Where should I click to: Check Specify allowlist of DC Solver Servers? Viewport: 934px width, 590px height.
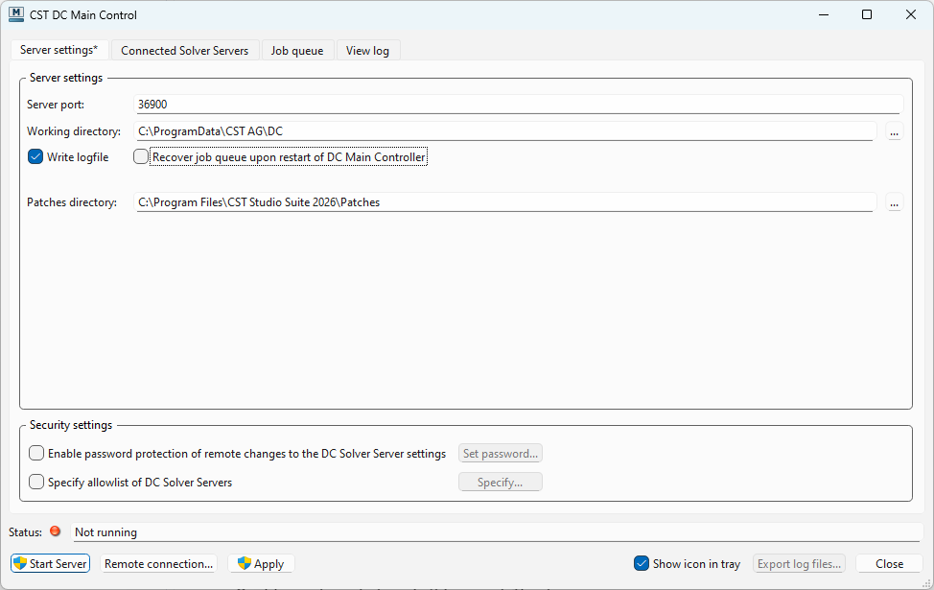[36, 483]
